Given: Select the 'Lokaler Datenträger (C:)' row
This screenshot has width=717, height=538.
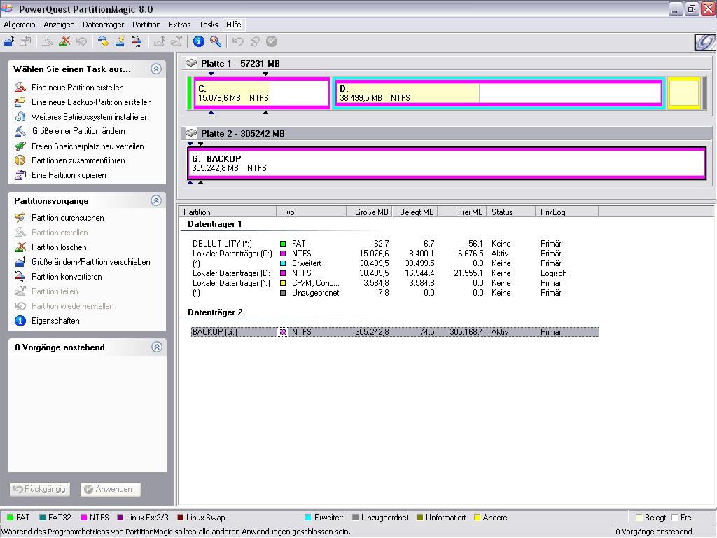Looking at the screenshot, I should 395,254.
